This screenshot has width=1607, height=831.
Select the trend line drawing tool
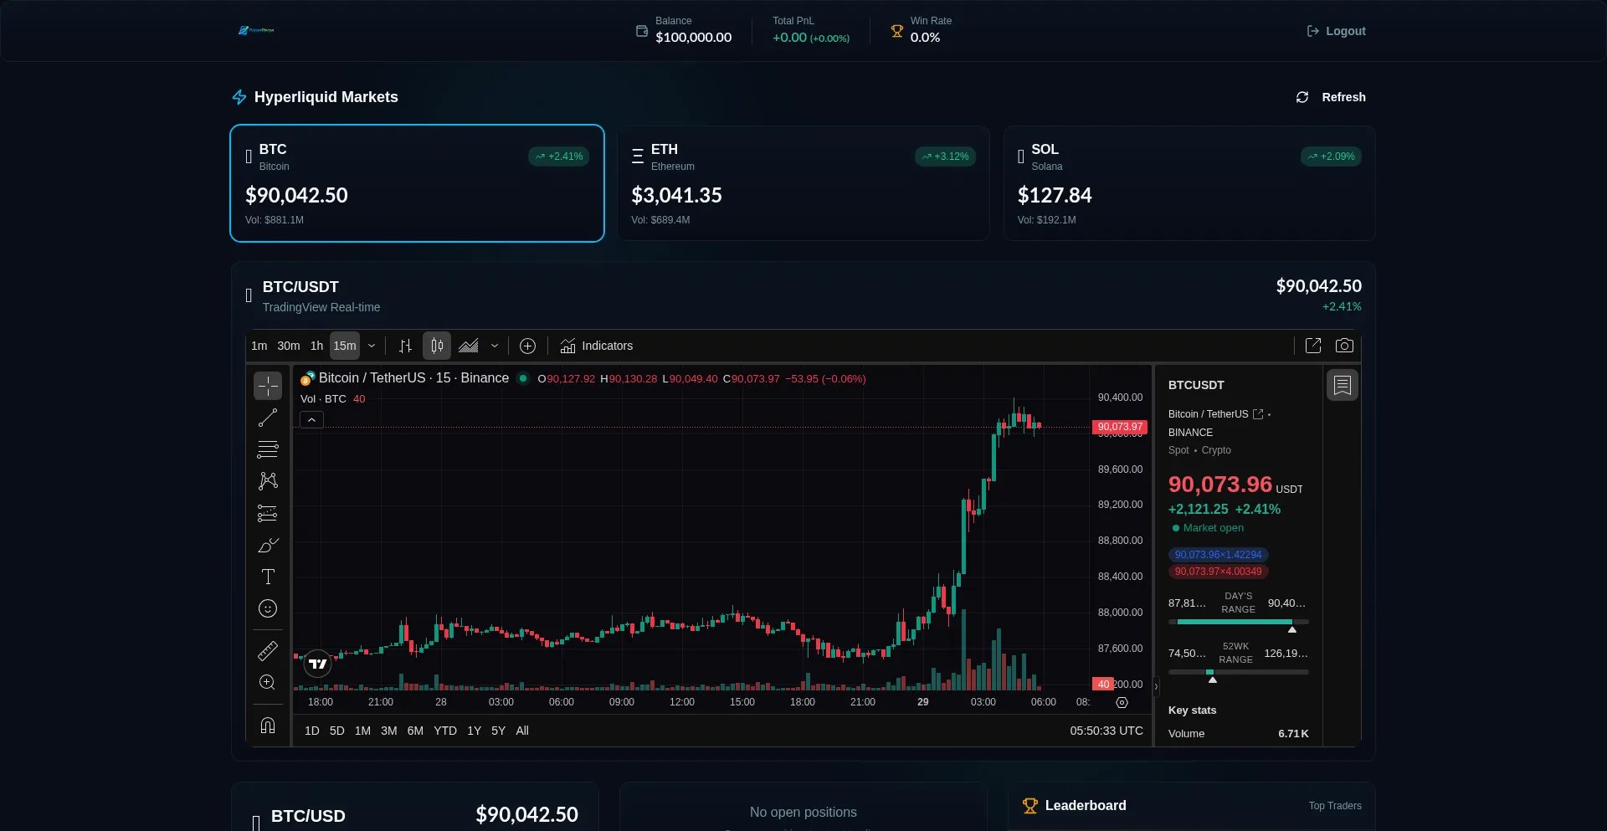tap(268, 418)
